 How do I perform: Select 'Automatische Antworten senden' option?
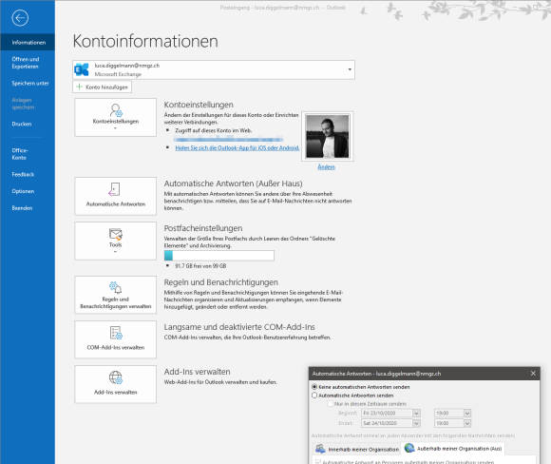[x=314, y=395]
